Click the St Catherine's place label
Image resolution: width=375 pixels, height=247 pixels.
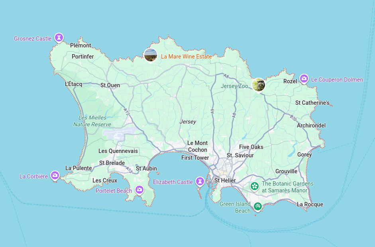(312, 103)
